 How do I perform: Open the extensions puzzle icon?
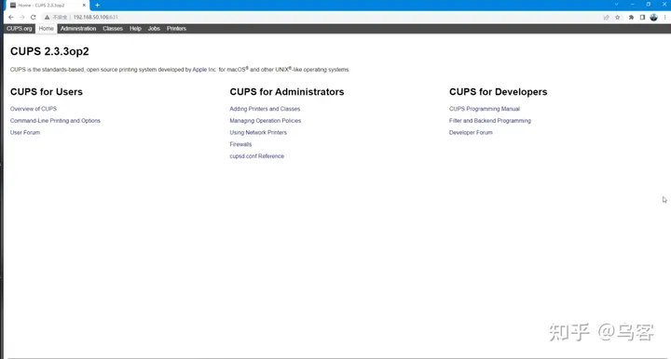(x=631, y=18)
